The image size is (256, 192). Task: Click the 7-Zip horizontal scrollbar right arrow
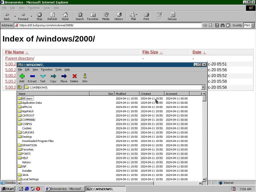[x=200, y=183]
